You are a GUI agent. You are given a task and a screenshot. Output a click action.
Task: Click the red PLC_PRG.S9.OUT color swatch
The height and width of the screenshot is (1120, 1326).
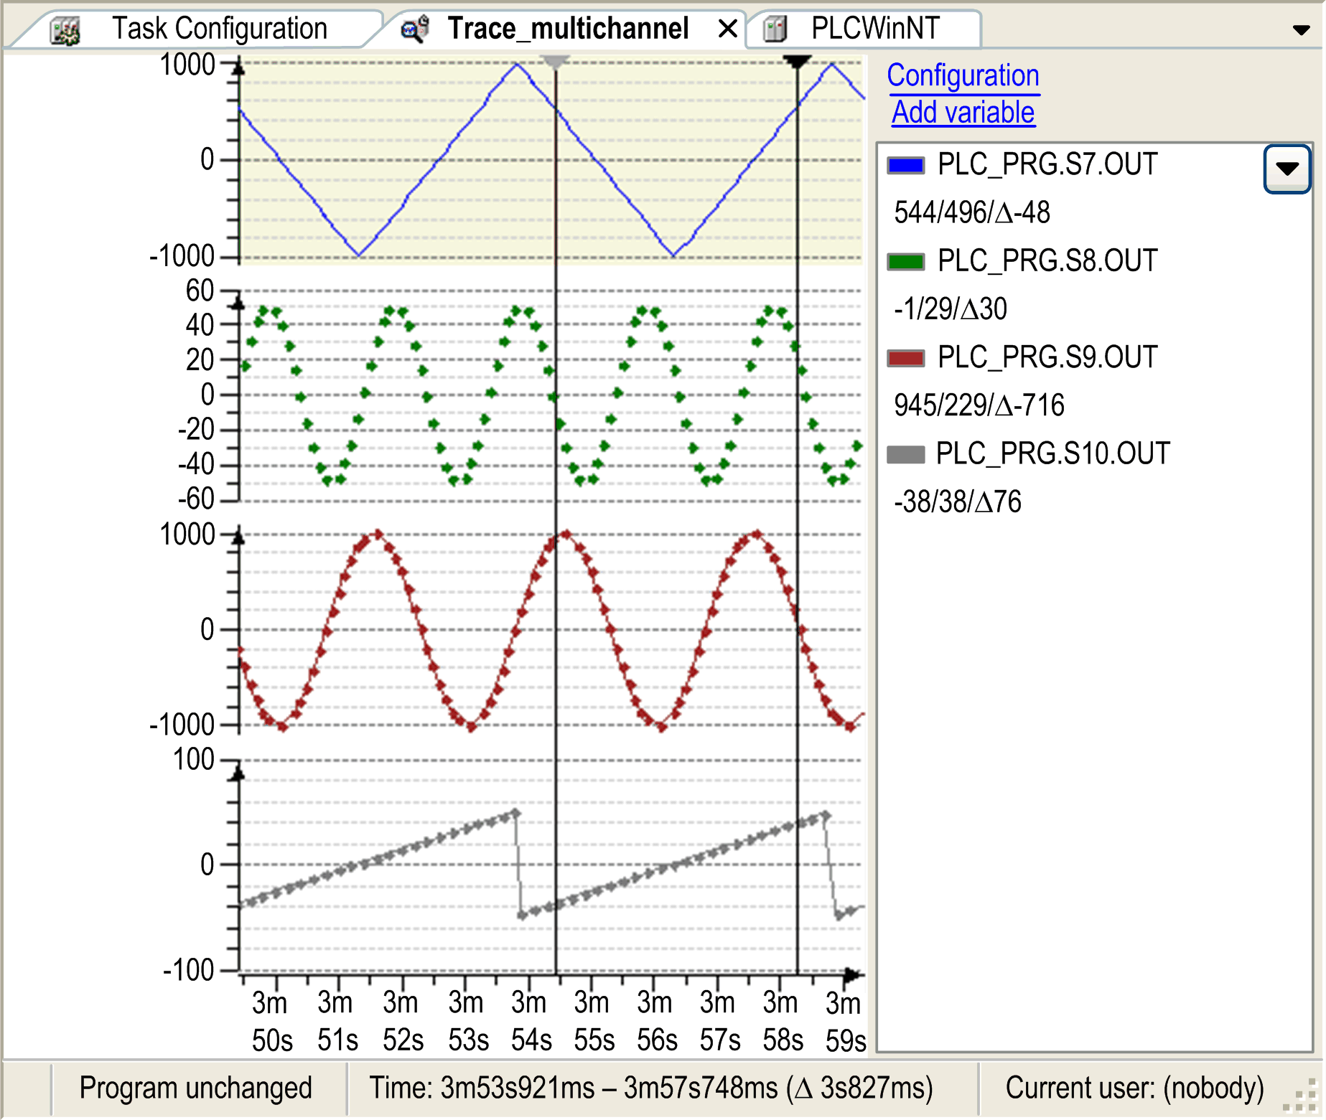[x=905, y=357]
